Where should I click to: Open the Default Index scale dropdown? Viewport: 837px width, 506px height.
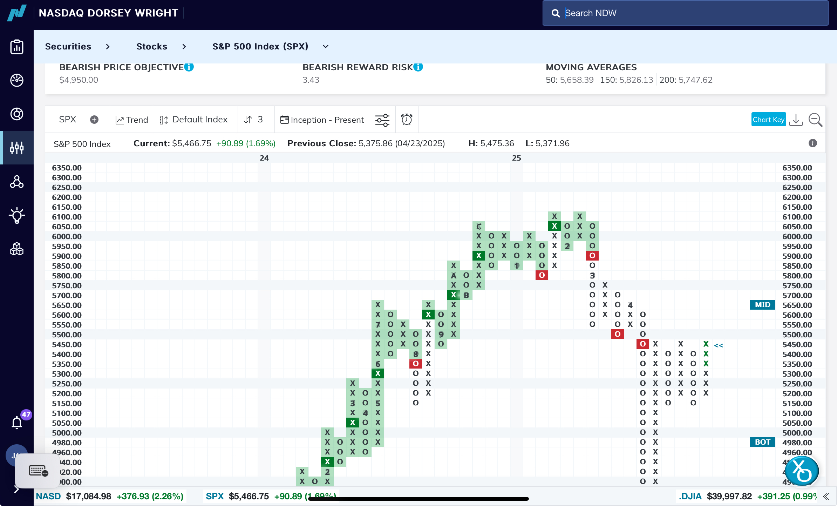196,120
